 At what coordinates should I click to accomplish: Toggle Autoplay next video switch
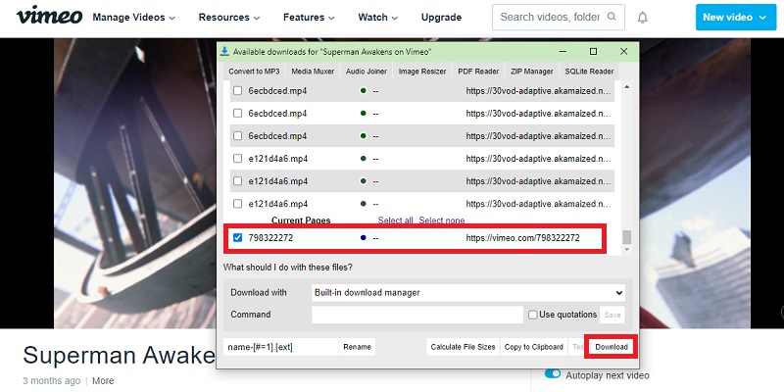pos(553,374)
